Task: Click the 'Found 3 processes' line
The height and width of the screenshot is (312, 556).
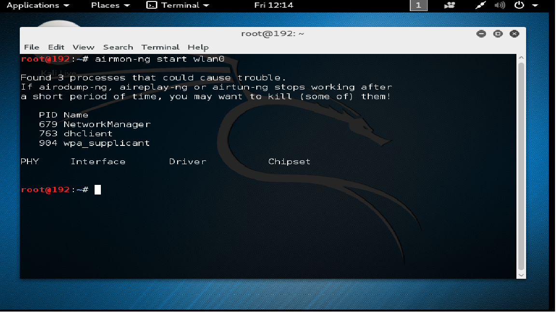Action: pyautogui.click(x=153, y=78)
